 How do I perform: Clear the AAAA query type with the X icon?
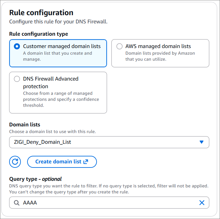[x=202, y=203]
